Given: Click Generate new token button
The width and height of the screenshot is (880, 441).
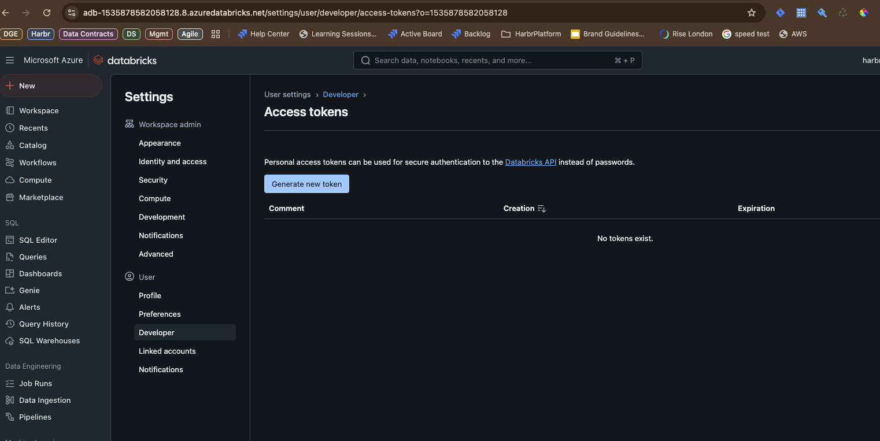Looking at the screenshot, I should [x=306, y=184].
